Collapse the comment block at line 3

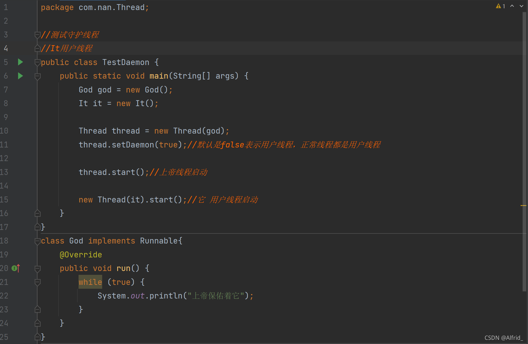38,35
